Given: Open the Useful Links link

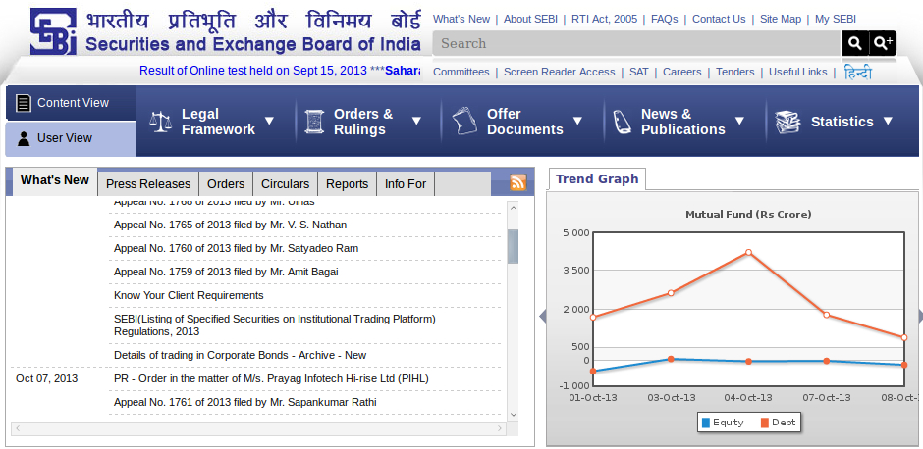Looking at the screenshot, I should coord(798,72).
